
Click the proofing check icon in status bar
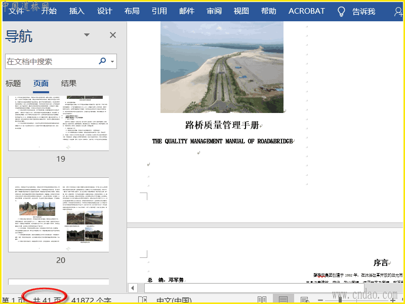coord(142,300)
